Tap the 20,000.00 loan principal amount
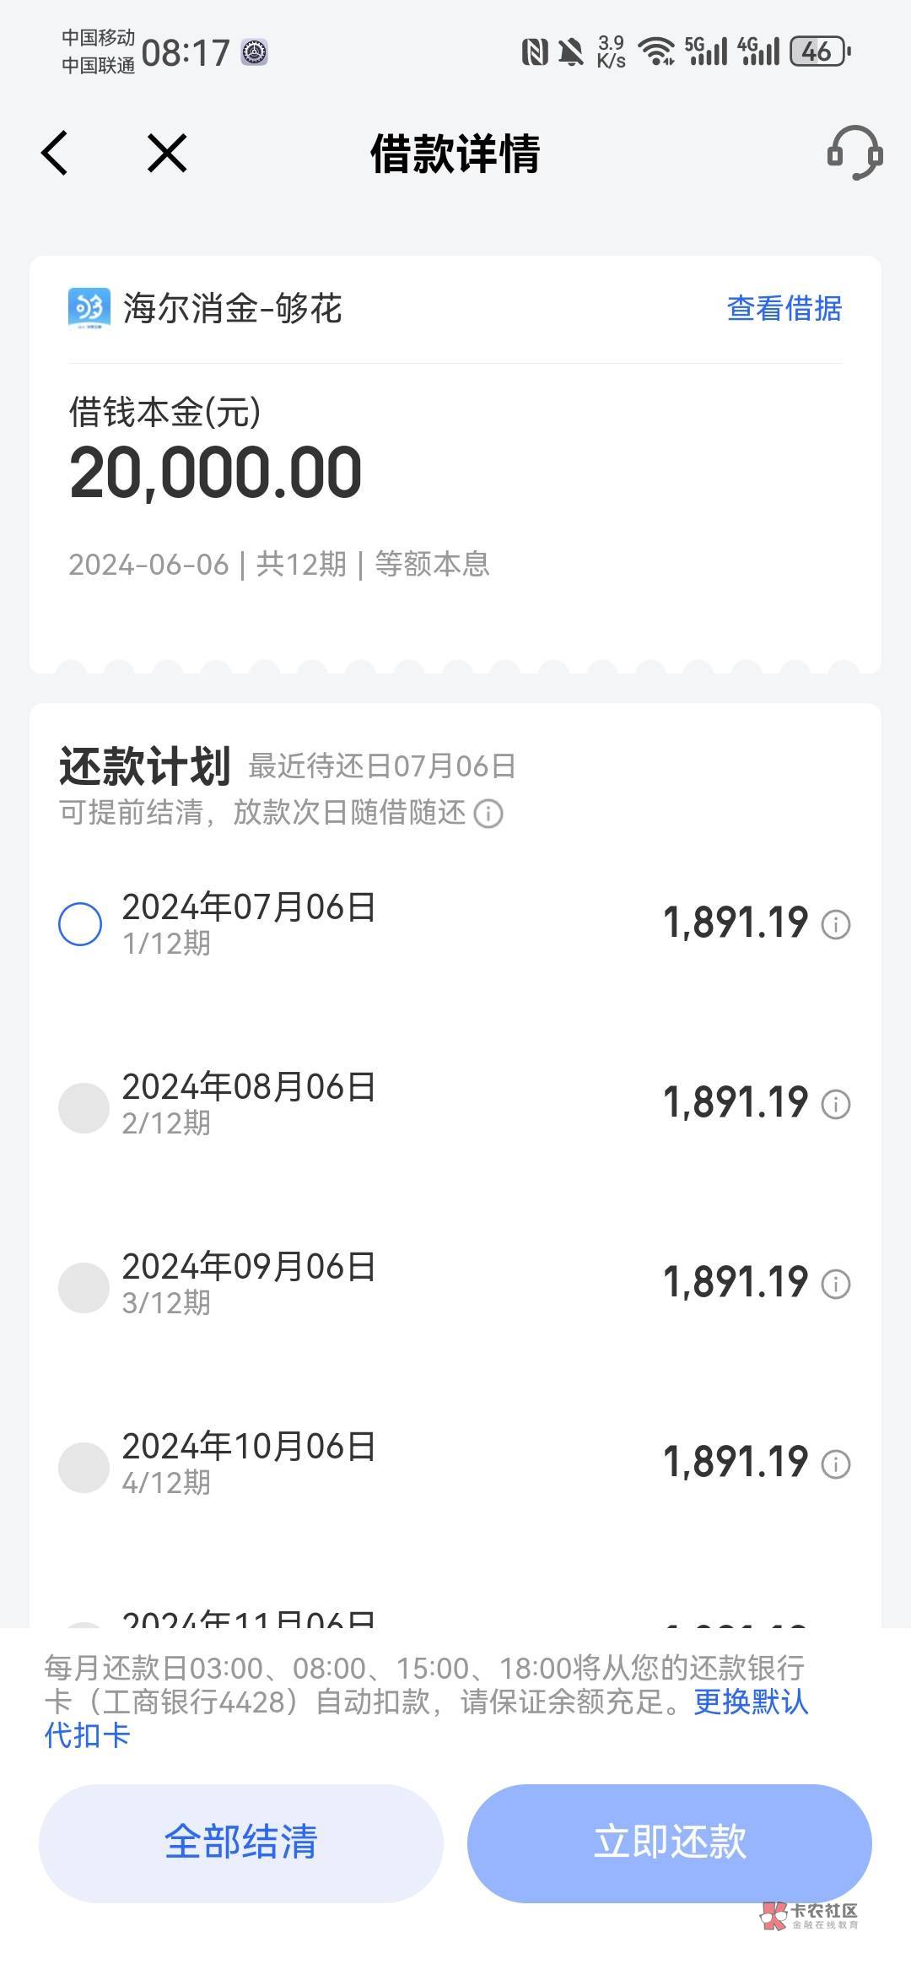 tap(216, 473)
